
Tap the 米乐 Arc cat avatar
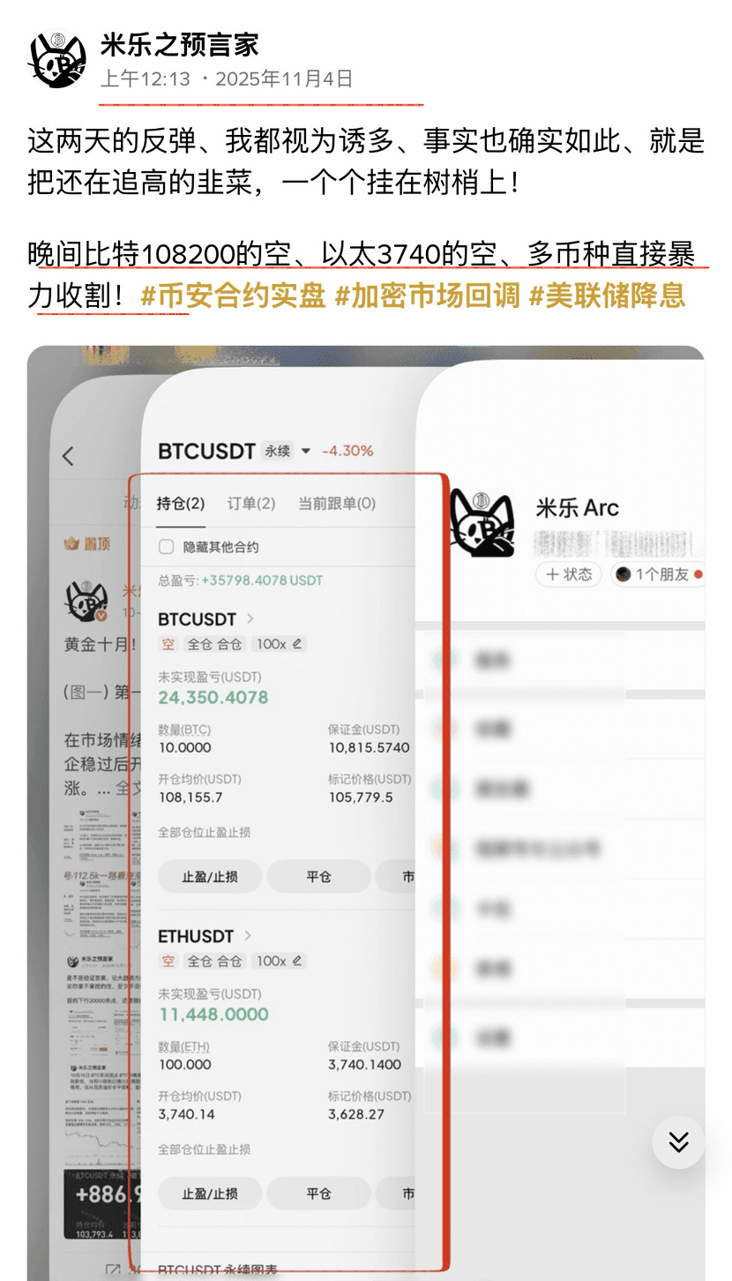click(x=482, y=523)
